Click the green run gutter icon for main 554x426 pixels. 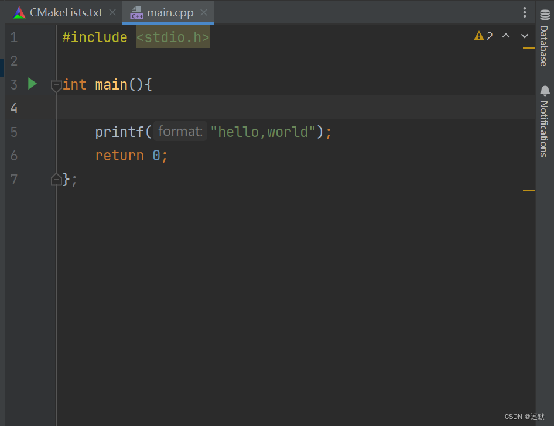coord(32,84)
